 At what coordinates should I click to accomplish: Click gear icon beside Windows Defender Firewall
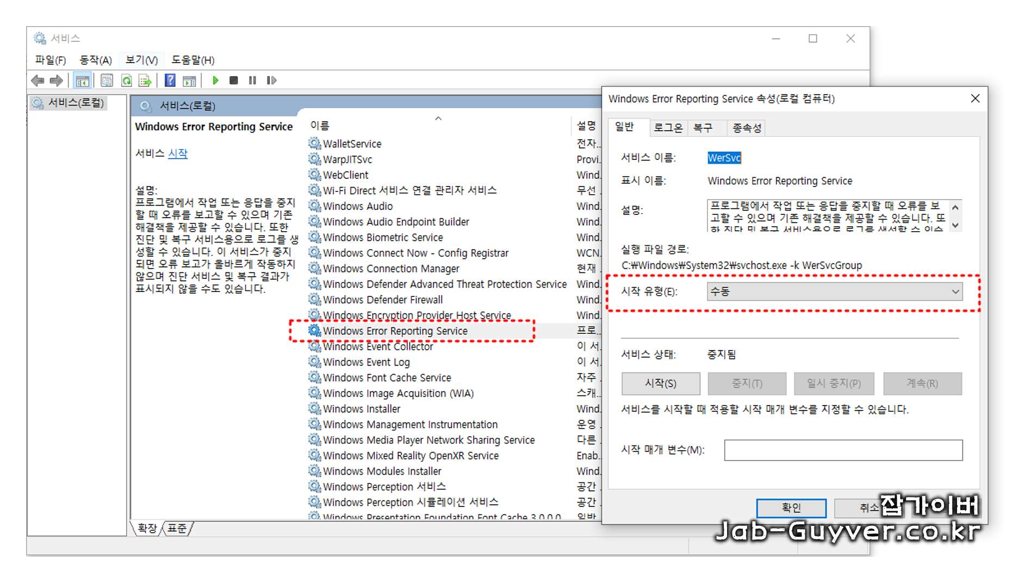tap(314, 299)
